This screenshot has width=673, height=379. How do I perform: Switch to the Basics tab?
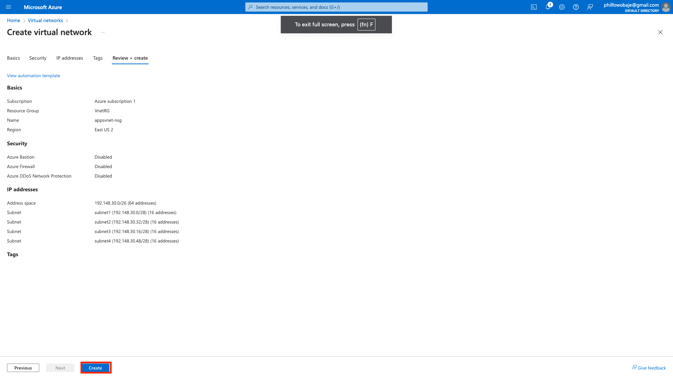point(13,58)
